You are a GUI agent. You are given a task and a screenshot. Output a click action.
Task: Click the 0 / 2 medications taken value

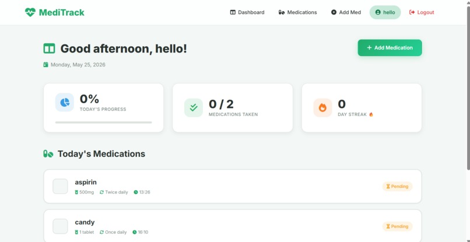tap(221, 104)
